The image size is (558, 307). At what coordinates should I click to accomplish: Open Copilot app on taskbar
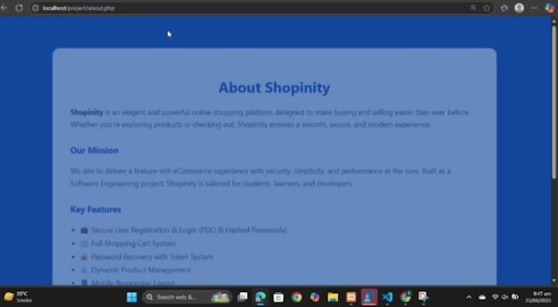tap(315, 297)
